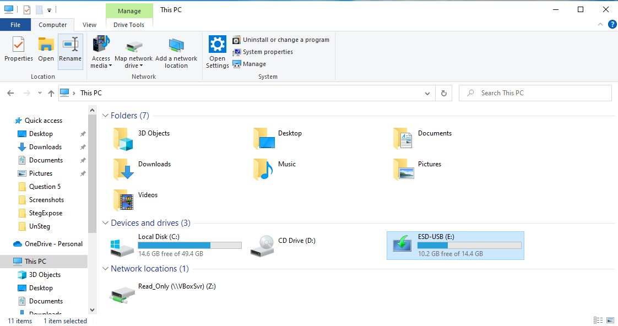Collapse the ribbon with the caret arrow
This screenshot has height=326, width=618.
pos(600,24)
